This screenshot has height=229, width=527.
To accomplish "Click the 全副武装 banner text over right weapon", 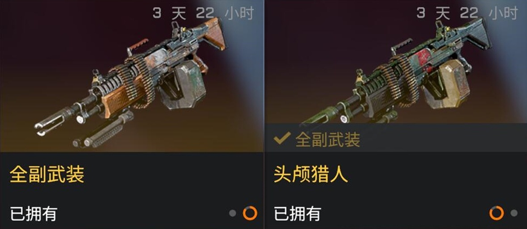I will tap(328, 140).
